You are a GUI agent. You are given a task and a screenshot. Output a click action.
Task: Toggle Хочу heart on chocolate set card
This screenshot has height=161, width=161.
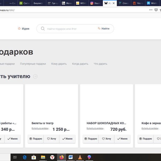pyautogui.click(x=107, y=139)
